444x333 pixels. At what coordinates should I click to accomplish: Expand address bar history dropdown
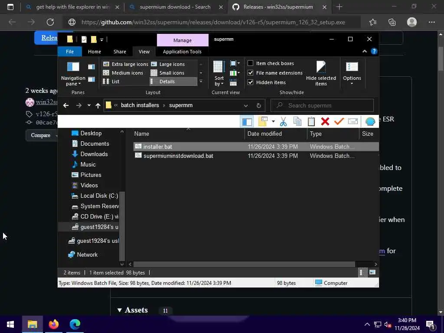[246, 106]
